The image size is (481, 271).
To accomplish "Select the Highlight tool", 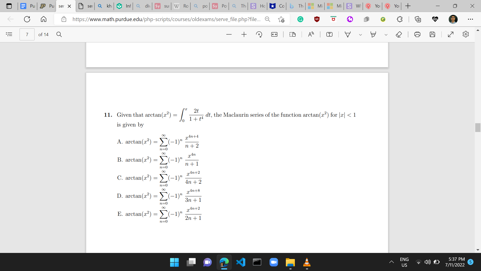I will 373,34.
